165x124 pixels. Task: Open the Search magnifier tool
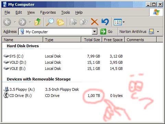pyautogui.click(x=50, y=22)
